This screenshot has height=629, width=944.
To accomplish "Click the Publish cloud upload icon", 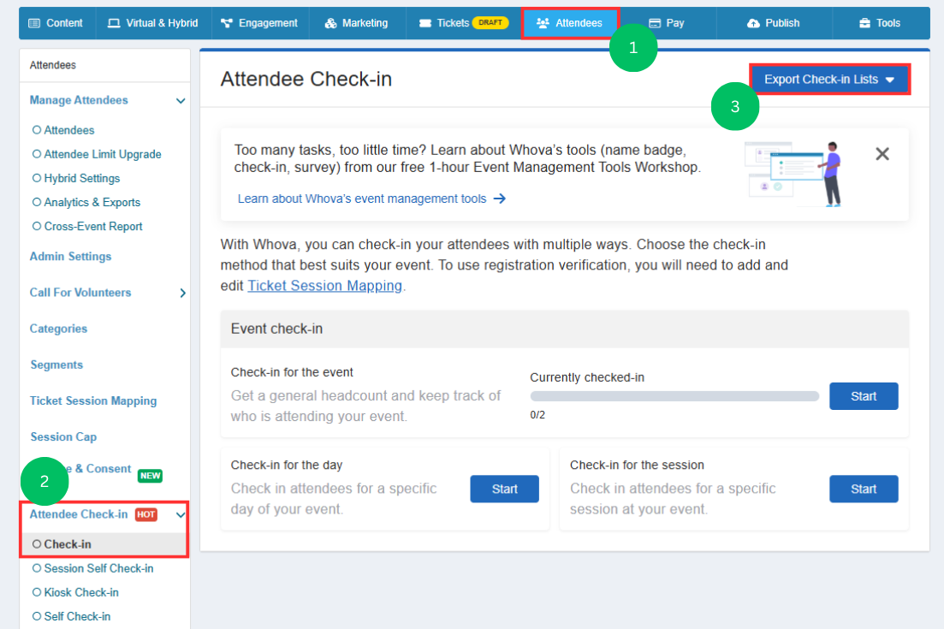I will [x=753, y=23].
